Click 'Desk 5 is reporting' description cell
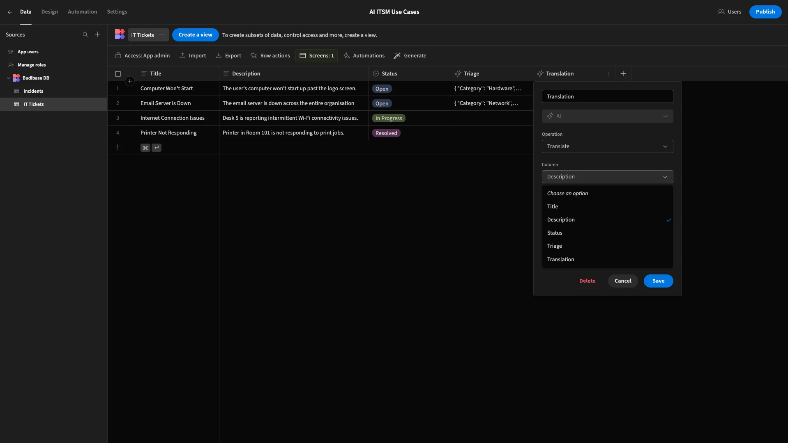The height and width of the screenshot is (443, 788). tap(294, 118)
